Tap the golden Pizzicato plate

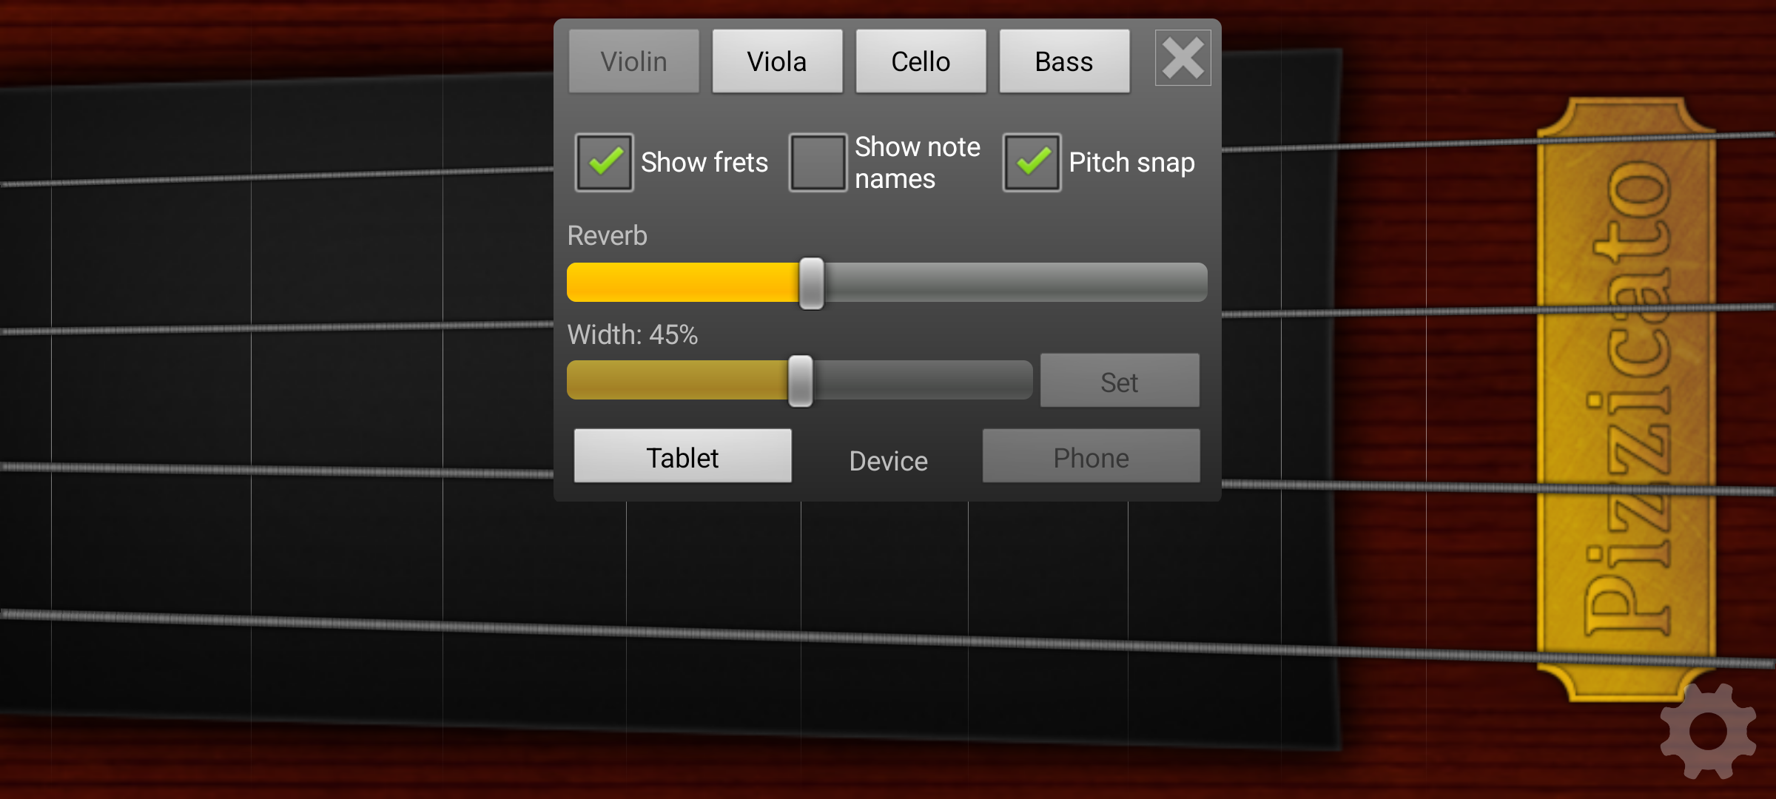[1627, 399]
